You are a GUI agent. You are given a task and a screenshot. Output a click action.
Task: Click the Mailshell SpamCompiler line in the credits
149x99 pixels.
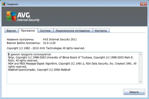click(39, 70)
